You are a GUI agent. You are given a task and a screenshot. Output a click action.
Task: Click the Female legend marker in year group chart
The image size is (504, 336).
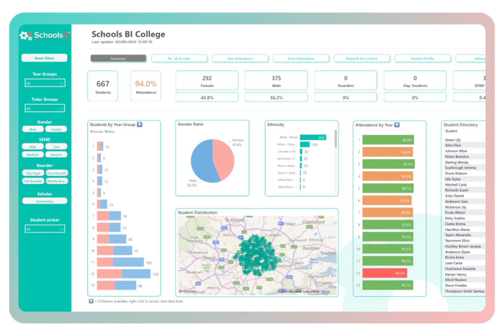pyautogui.click(x=91, y=132)
